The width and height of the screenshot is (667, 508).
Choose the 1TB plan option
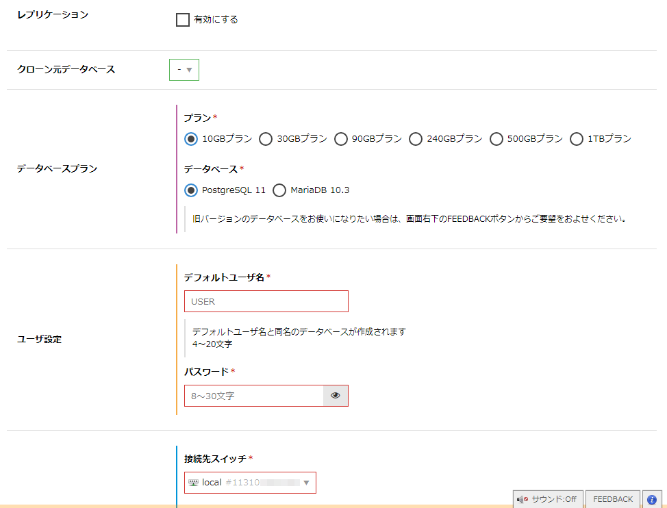[577, 139]
